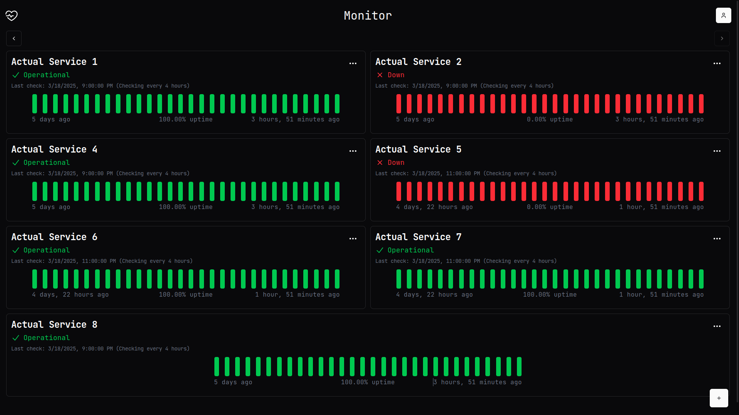The height and width of the screenshot is (415, 739).
Task: Click the Actual Service 8 title
Action: click(54, 325)
